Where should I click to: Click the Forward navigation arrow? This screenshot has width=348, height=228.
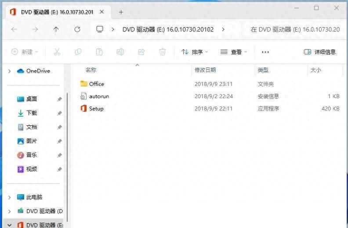point(35,29)
